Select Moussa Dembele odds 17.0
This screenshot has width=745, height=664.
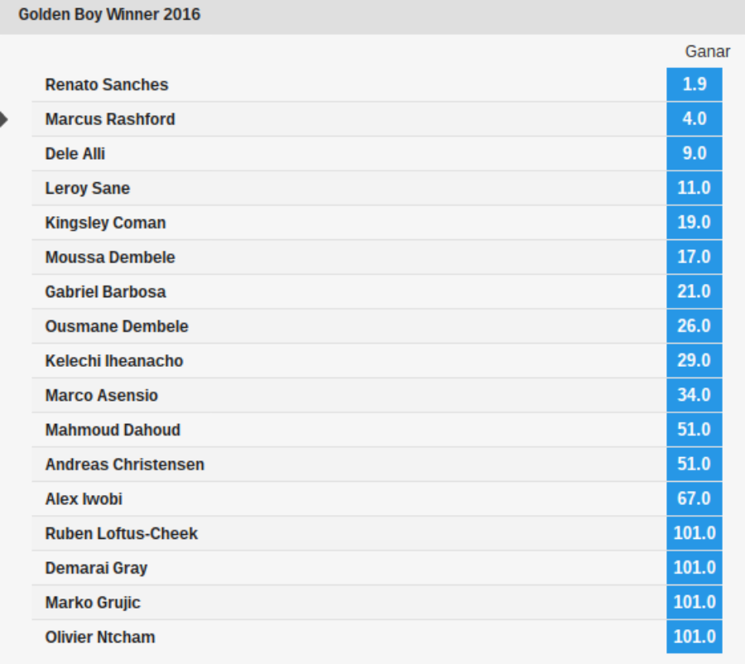pyautogui.click(x=695, y=257)
